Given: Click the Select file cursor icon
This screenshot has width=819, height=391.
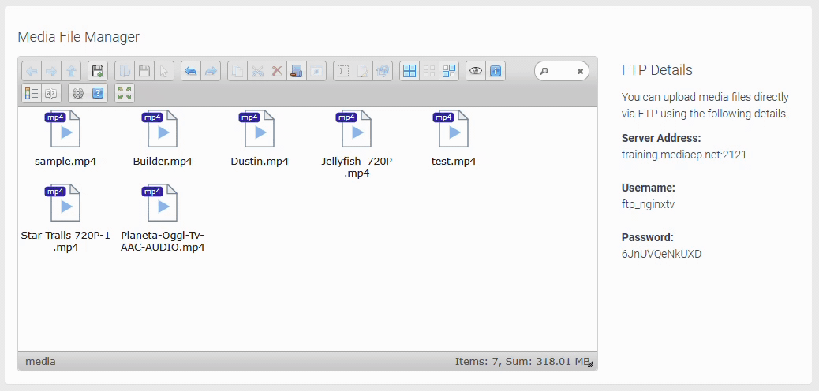Looking at the screenshot, I should coord(164,71).
